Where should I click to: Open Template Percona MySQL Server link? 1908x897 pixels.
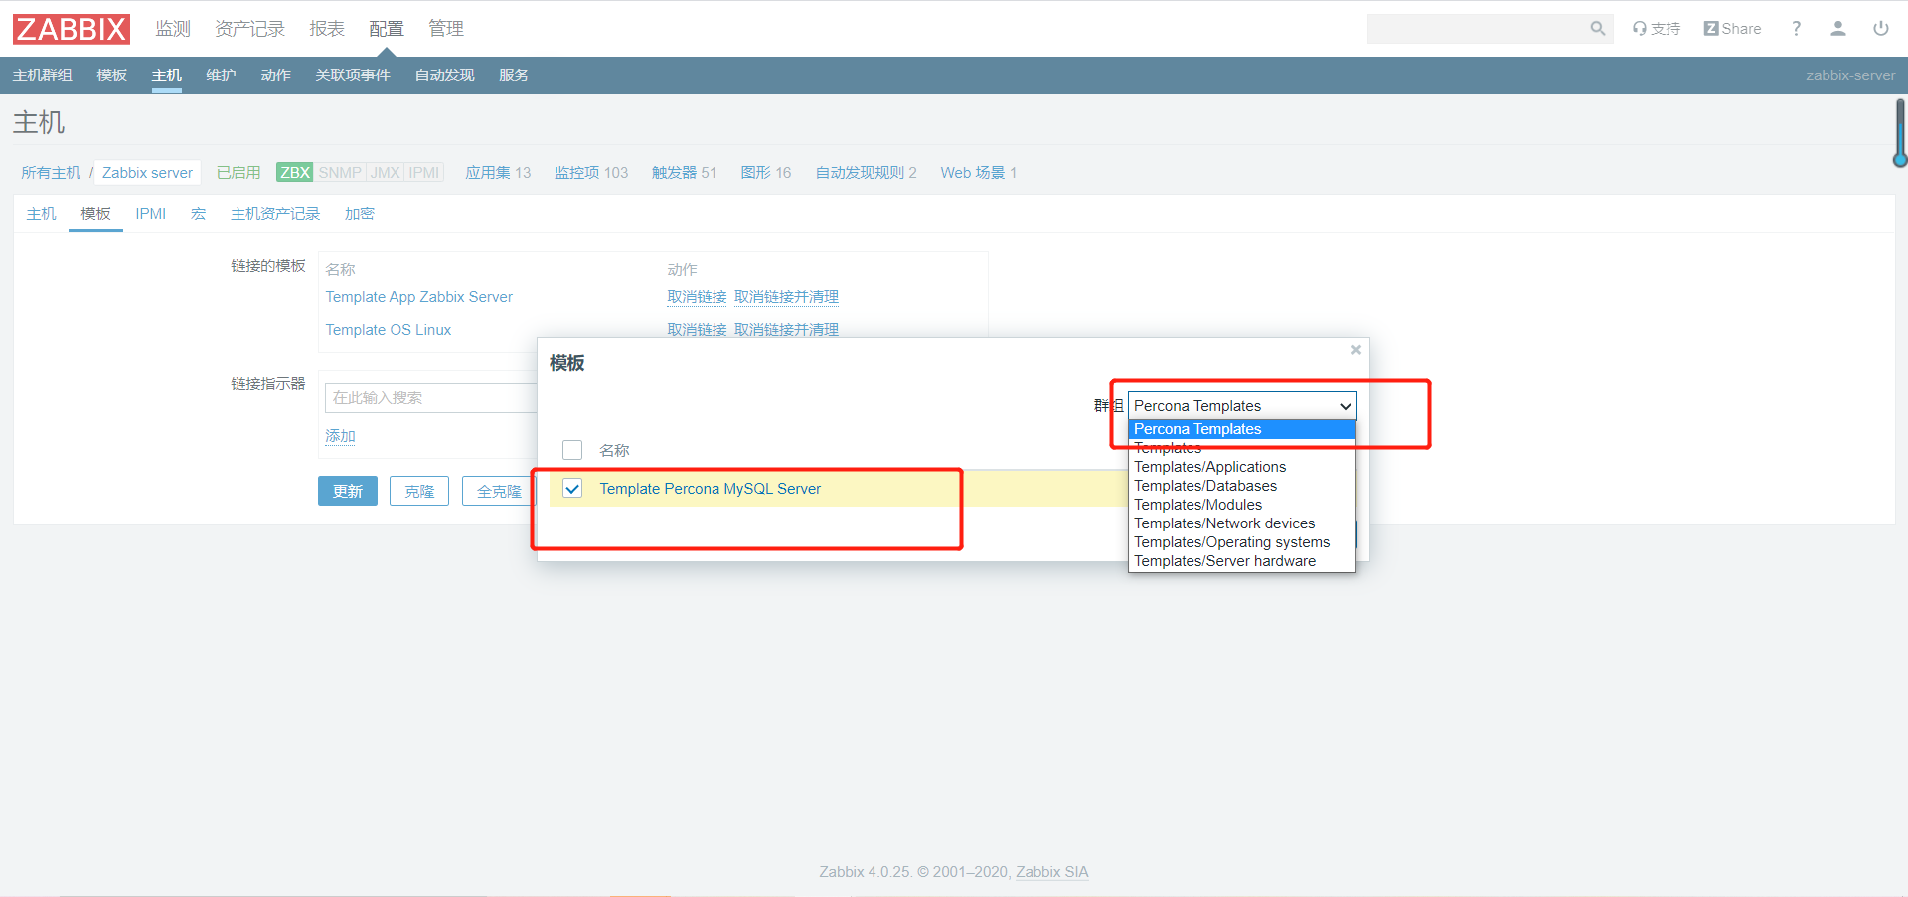(710, 489)
